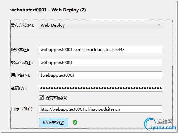Click the 站点名称(T) label
The image size is (178, 133).
point(22,63)
